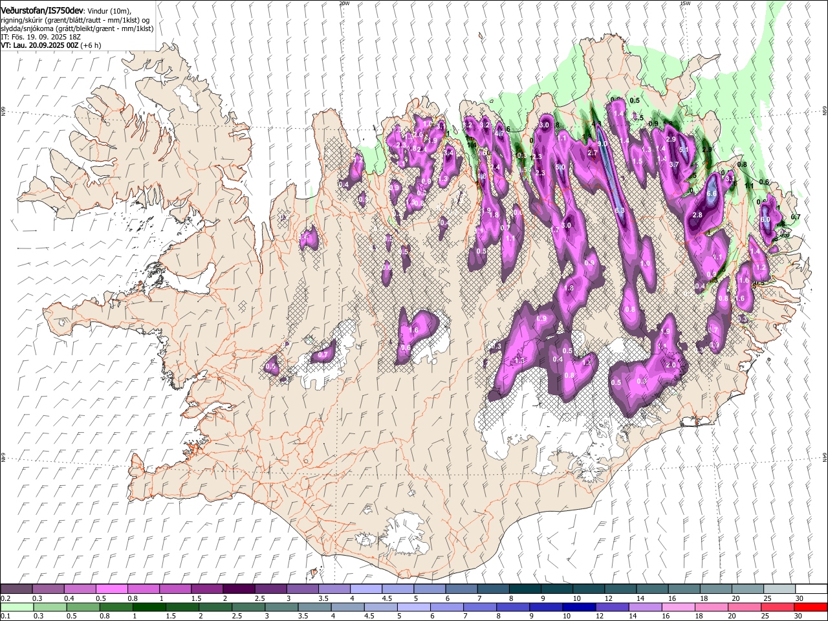Click the '5.1' precipitation value on the map
The height and width of the screenshot is (621, 828).
684,149
